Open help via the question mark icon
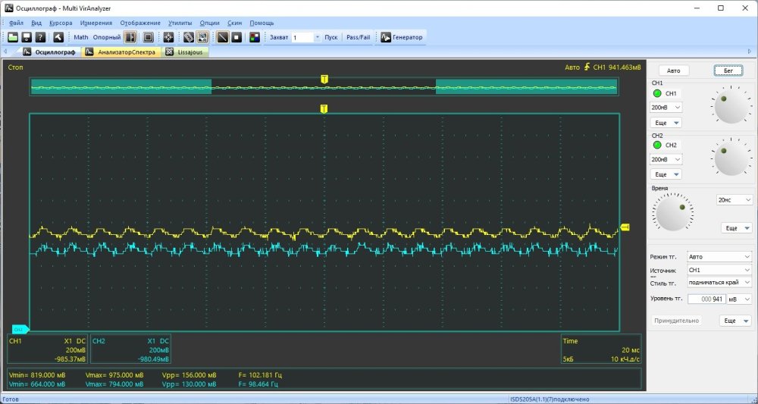This screenshot has width=758, height=404. tap(40, 37)
